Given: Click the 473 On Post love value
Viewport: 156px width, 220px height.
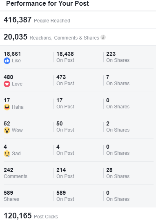Looking at the screenshot, I should [x=61, y=77].
